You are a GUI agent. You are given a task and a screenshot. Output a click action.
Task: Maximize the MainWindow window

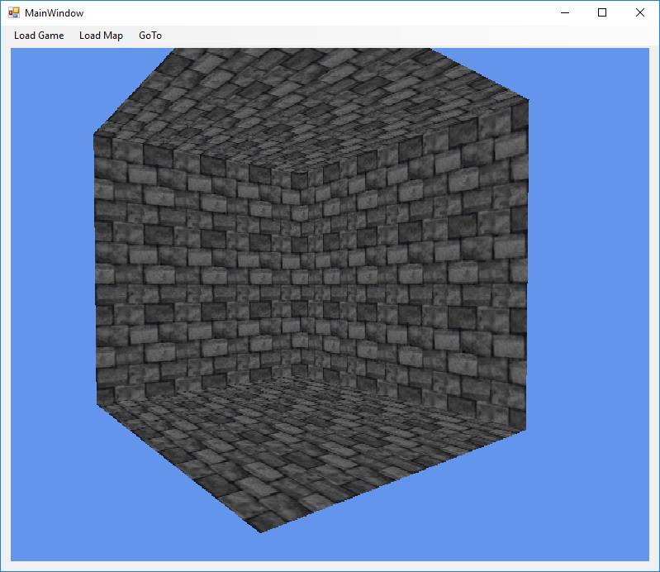tap(602, 12)
